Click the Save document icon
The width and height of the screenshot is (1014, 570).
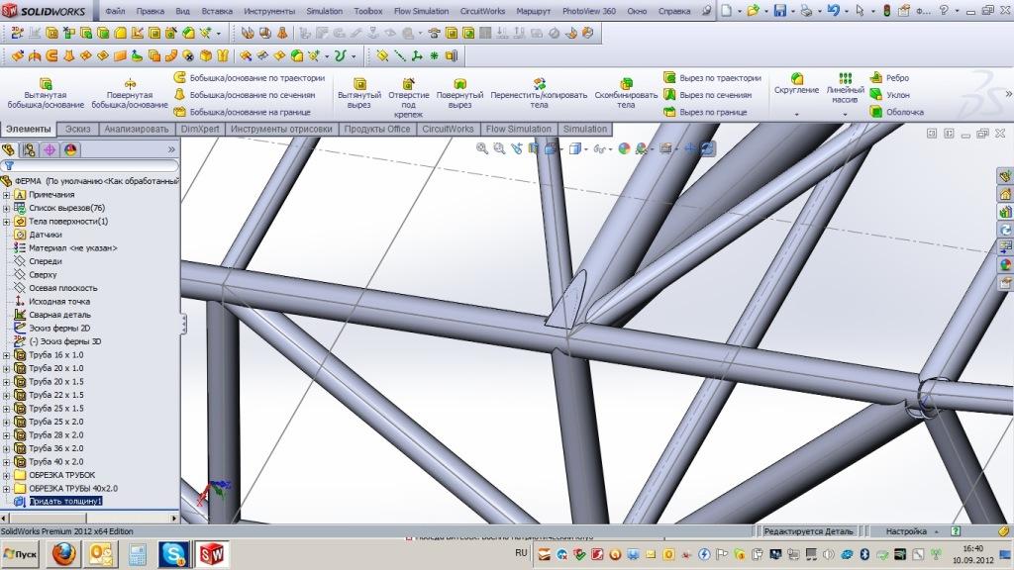pos(779,10)
